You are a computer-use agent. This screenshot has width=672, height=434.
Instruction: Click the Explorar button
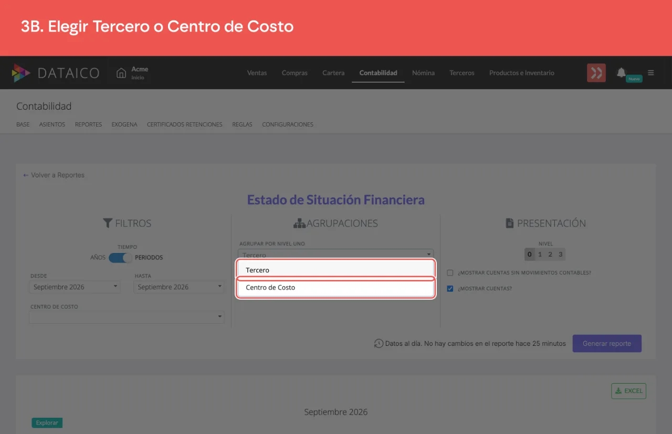[x=47, y=422]
